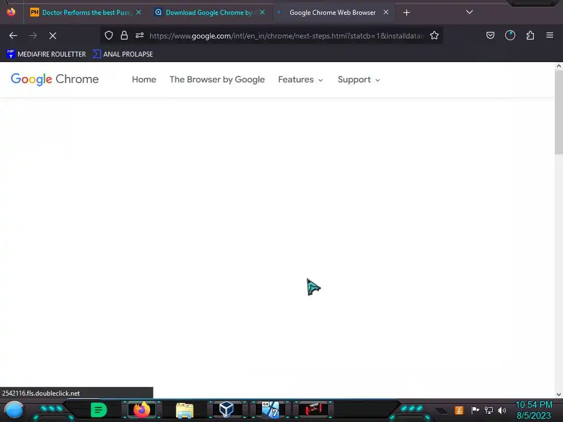
Task: Close the Download Google Chrome tab
Action: pyautogui.click(x=262, y=12)
